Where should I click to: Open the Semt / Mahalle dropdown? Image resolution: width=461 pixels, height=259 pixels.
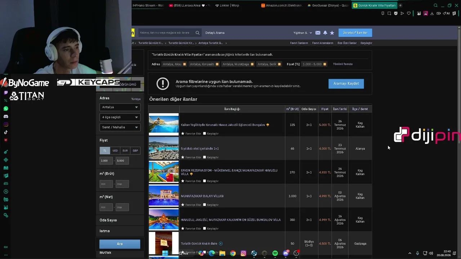tap(120, 127)
